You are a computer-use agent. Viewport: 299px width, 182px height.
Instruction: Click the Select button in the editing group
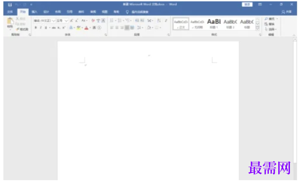(x=271, y=29)
